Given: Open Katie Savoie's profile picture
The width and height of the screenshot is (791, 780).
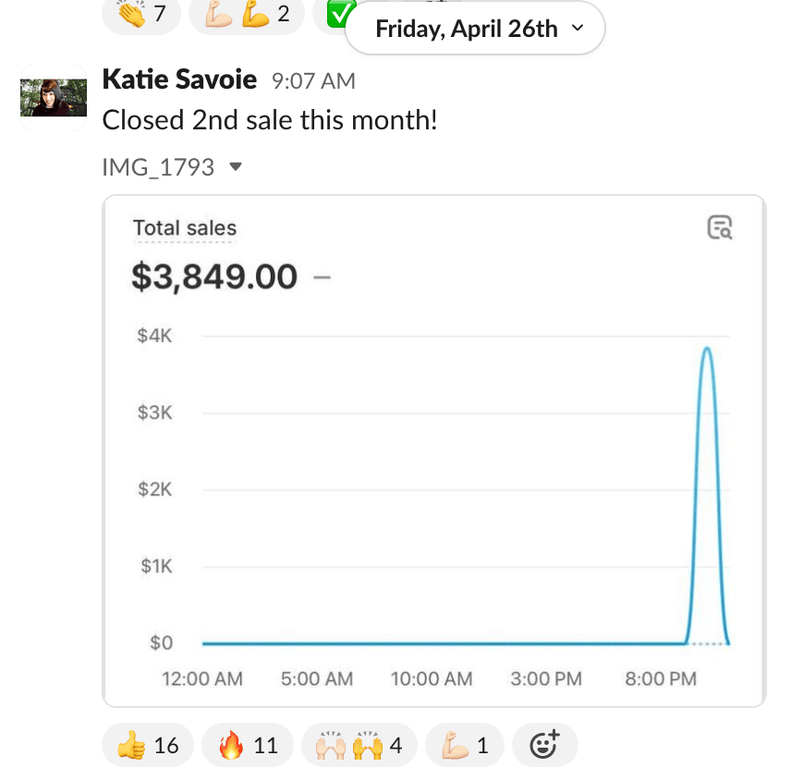Looking at the screenshot, I should coord(47,97).
